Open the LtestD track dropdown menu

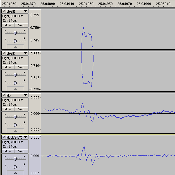[25, 53]
